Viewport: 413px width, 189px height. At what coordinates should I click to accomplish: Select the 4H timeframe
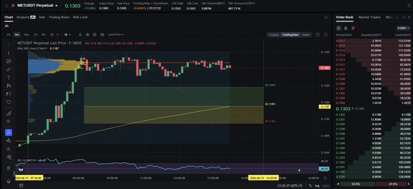44,34
